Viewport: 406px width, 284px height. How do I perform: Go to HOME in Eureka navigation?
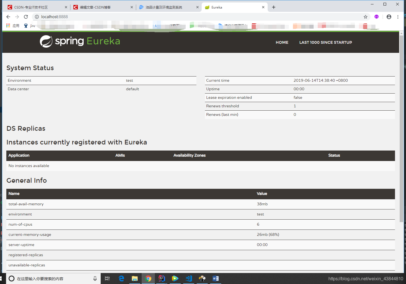click(282, 42)
